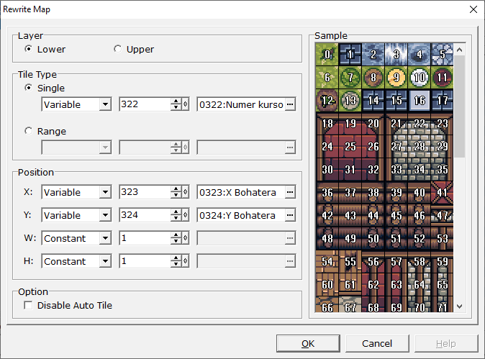Select sample tile 3 waterfall
Viewport: 485px width, 359px height.
click(x=396, y=55)
